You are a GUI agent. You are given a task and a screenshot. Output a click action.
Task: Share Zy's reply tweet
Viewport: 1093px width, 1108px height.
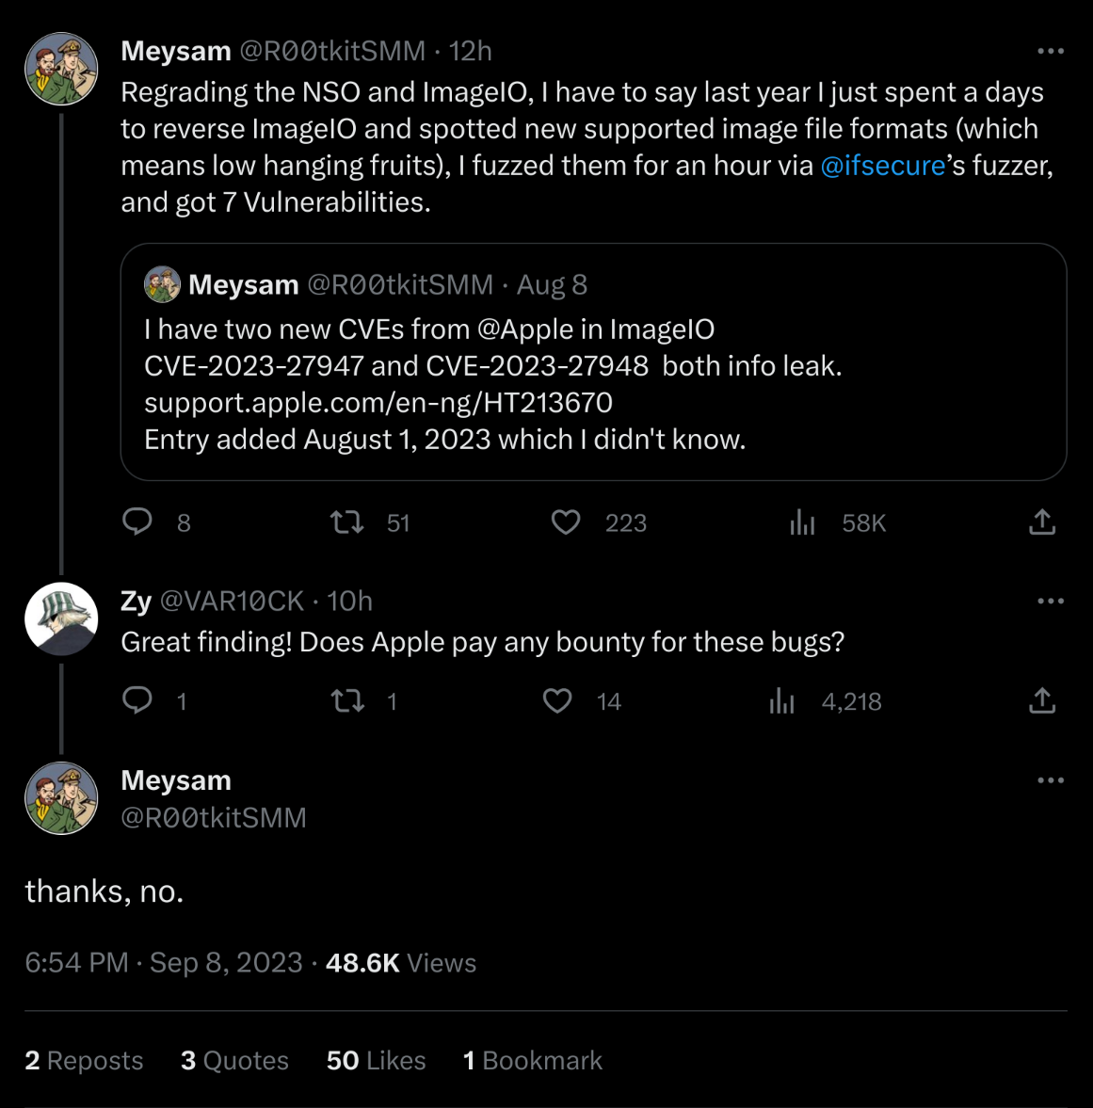pos(1042,700)
